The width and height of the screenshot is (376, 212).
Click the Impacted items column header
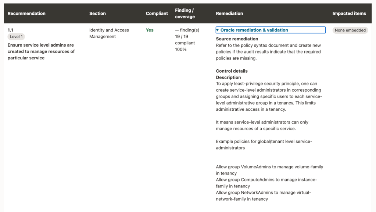[x=349, y=14]
